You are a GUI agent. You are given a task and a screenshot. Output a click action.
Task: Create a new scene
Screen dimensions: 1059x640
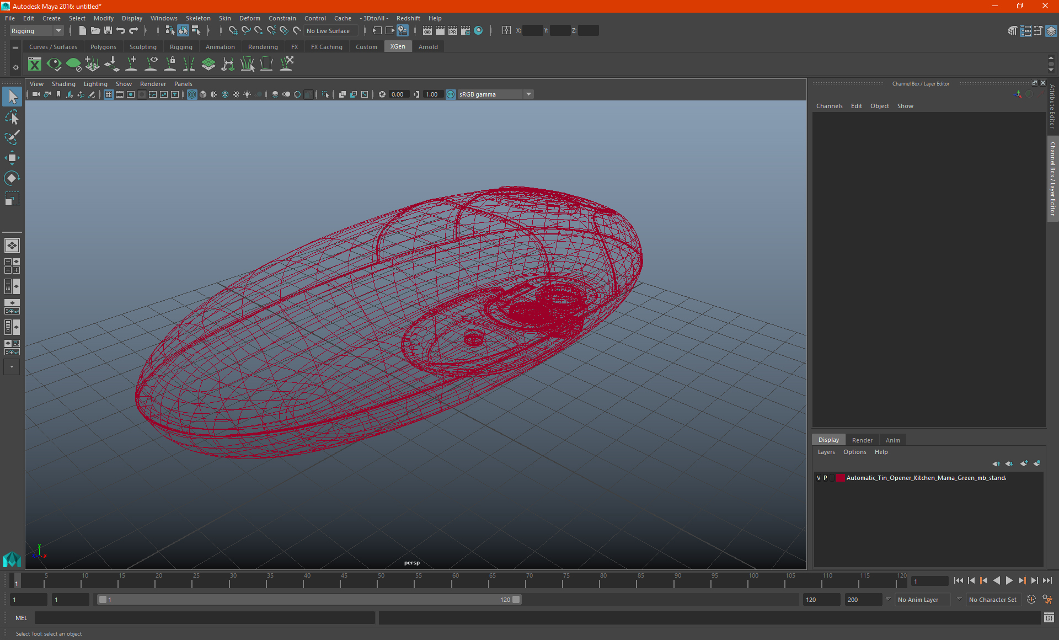click(x=82, y=31)
